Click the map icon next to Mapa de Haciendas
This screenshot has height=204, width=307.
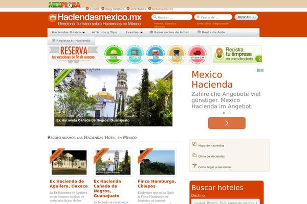194,144
